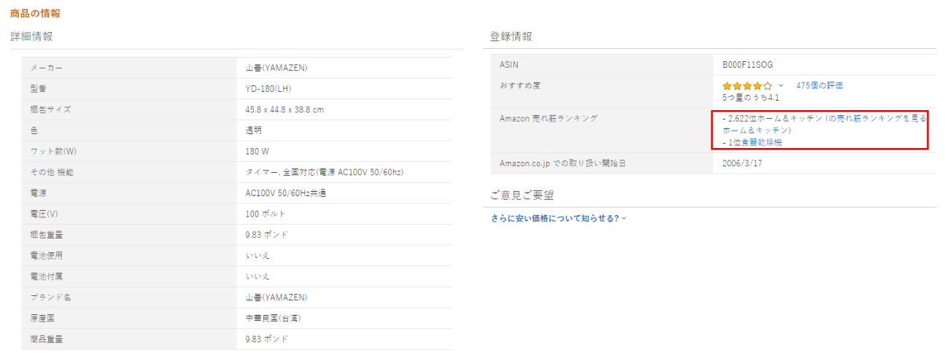The height and width of the screenshot is (358, 949).
Task: Select the wattage value 180 W
Action: 257,152
